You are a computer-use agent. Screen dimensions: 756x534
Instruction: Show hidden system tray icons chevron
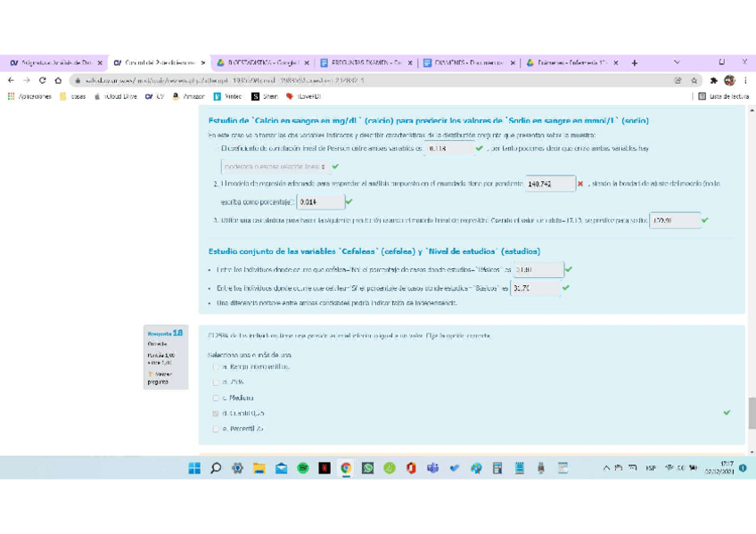click(x=606, y=468)
